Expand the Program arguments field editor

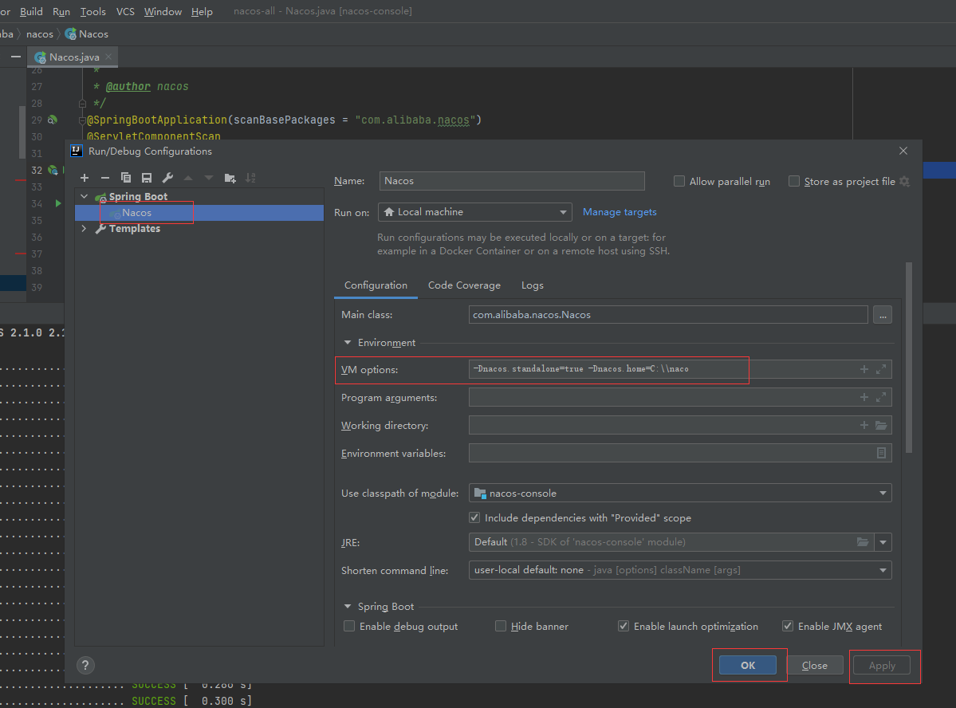click(881, 397)
